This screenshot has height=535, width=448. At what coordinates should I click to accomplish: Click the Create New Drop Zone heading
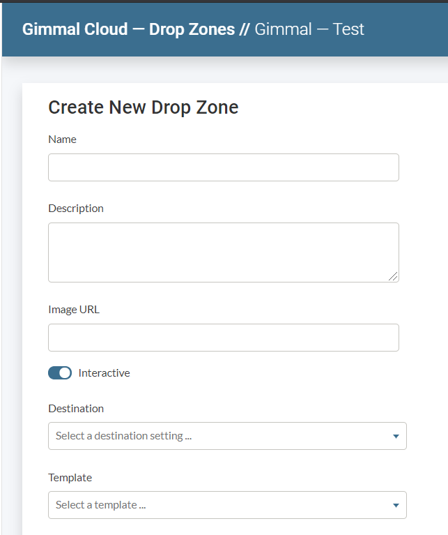[x=143, y=107]
